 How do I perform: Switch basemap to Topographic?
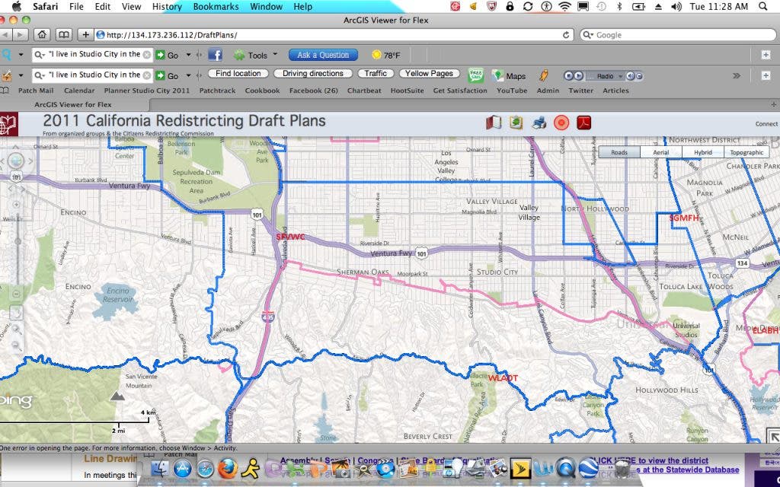click(x=746, y=152)
